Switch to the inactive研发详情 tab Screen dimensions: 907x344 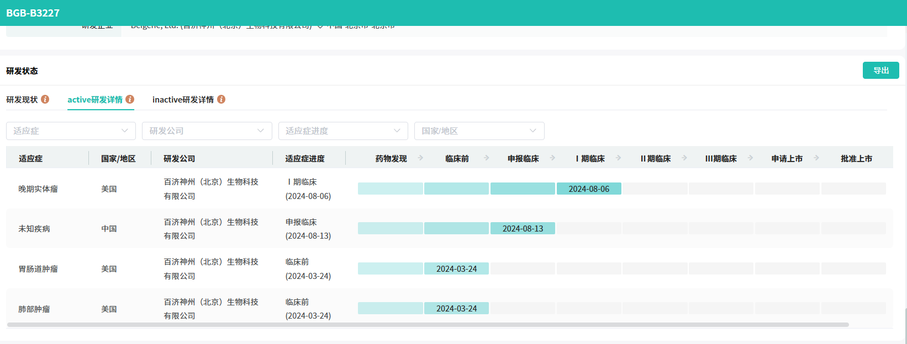(183, 100)
